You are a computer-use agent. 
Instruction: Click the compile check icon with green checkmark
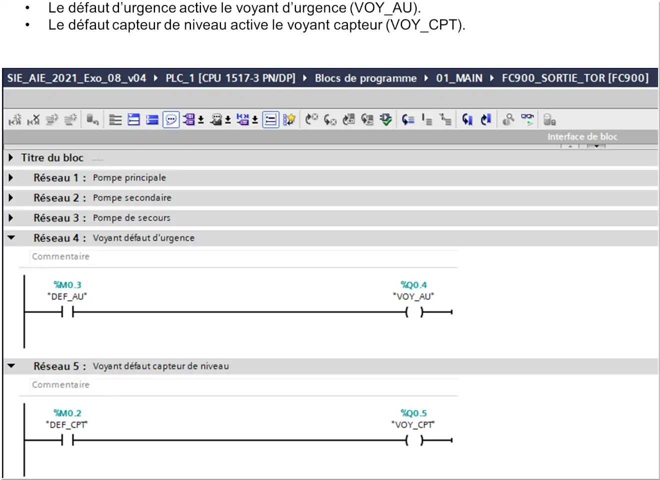(385, 119)
